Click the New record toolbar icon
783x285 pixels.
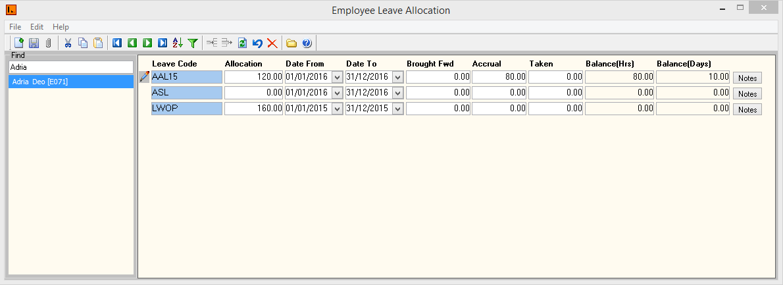[18, 43]
